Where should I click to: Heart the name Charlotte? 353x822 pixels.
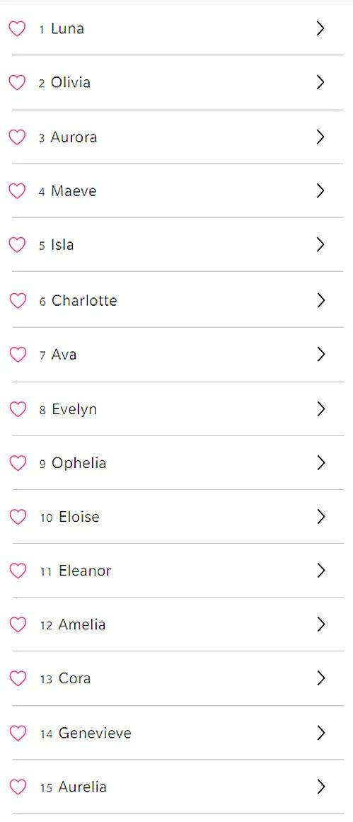coord(18,300)
